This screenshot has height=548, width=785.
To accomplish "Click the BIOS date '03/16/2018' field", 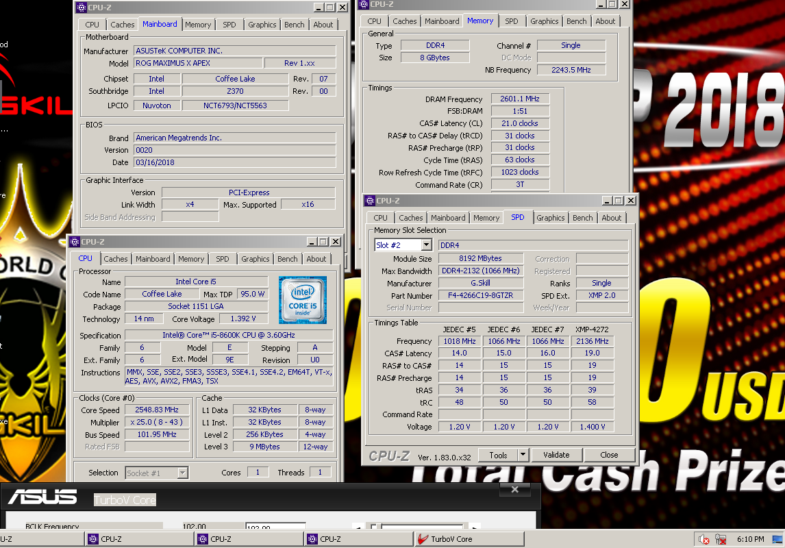I will point(235,162).
